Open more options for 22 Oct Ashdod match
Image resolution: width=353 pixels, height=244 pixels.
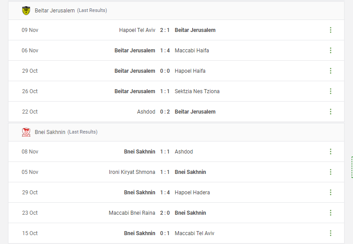tap(330, 112)
